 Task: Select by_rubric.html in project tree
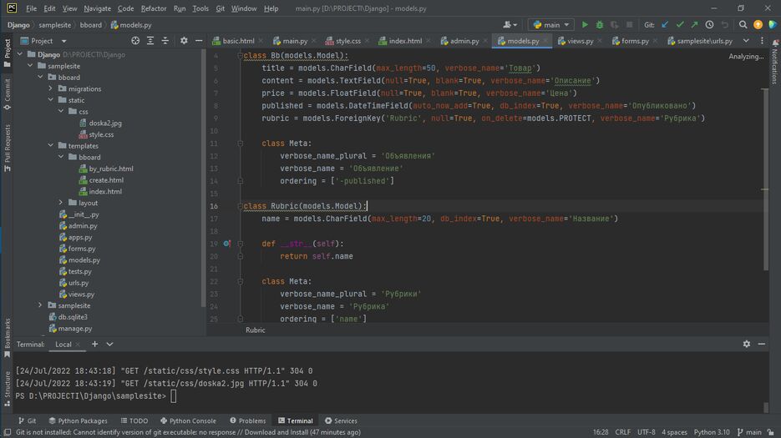(110, 169)
